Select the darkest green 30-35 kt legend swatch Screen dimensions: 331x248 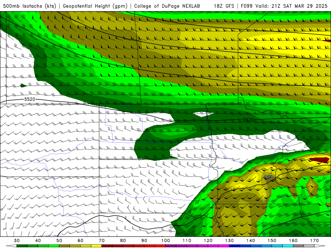[x=22, y=246]
